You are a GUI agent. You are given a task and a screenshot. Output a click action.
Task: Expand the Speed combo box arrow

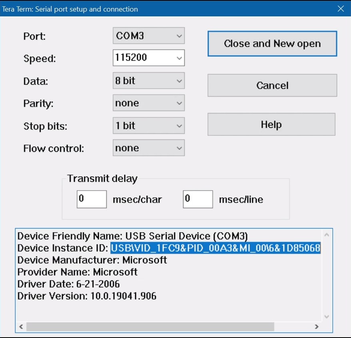click(179, 58)
